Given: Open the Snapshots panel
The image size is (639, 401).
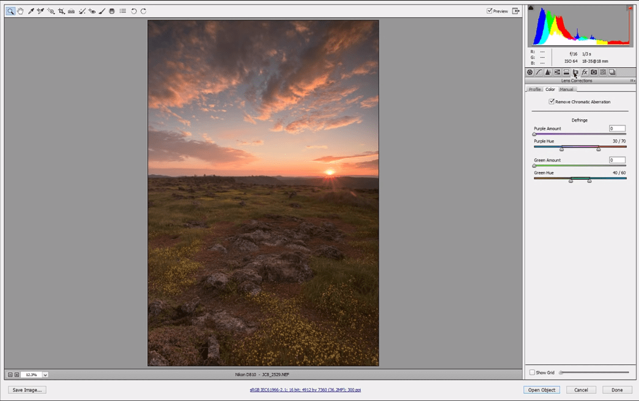Looking at the screenshot, I should click(x=612, y=72).
